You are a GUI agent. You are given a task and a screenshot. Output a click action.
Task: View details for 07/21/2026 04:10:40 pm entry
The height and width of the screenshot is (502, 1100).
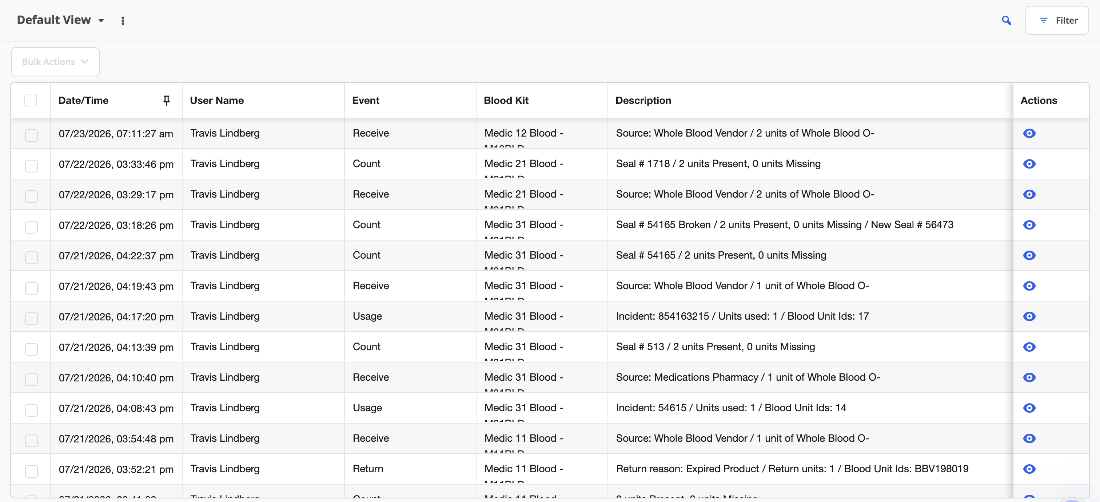[1029, 377]
